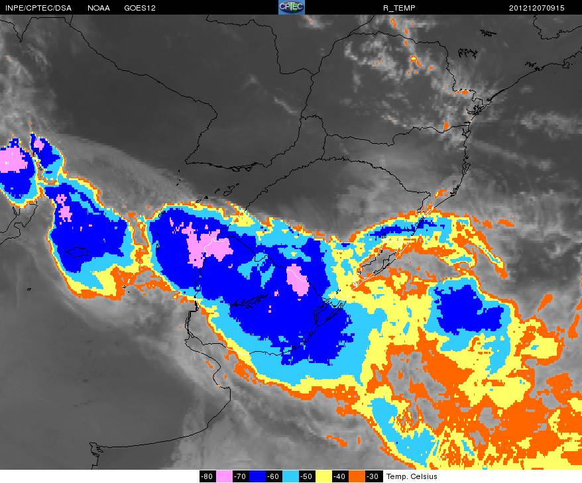
Task: Click the -70 legend value
Action: [x=241, y=476]
